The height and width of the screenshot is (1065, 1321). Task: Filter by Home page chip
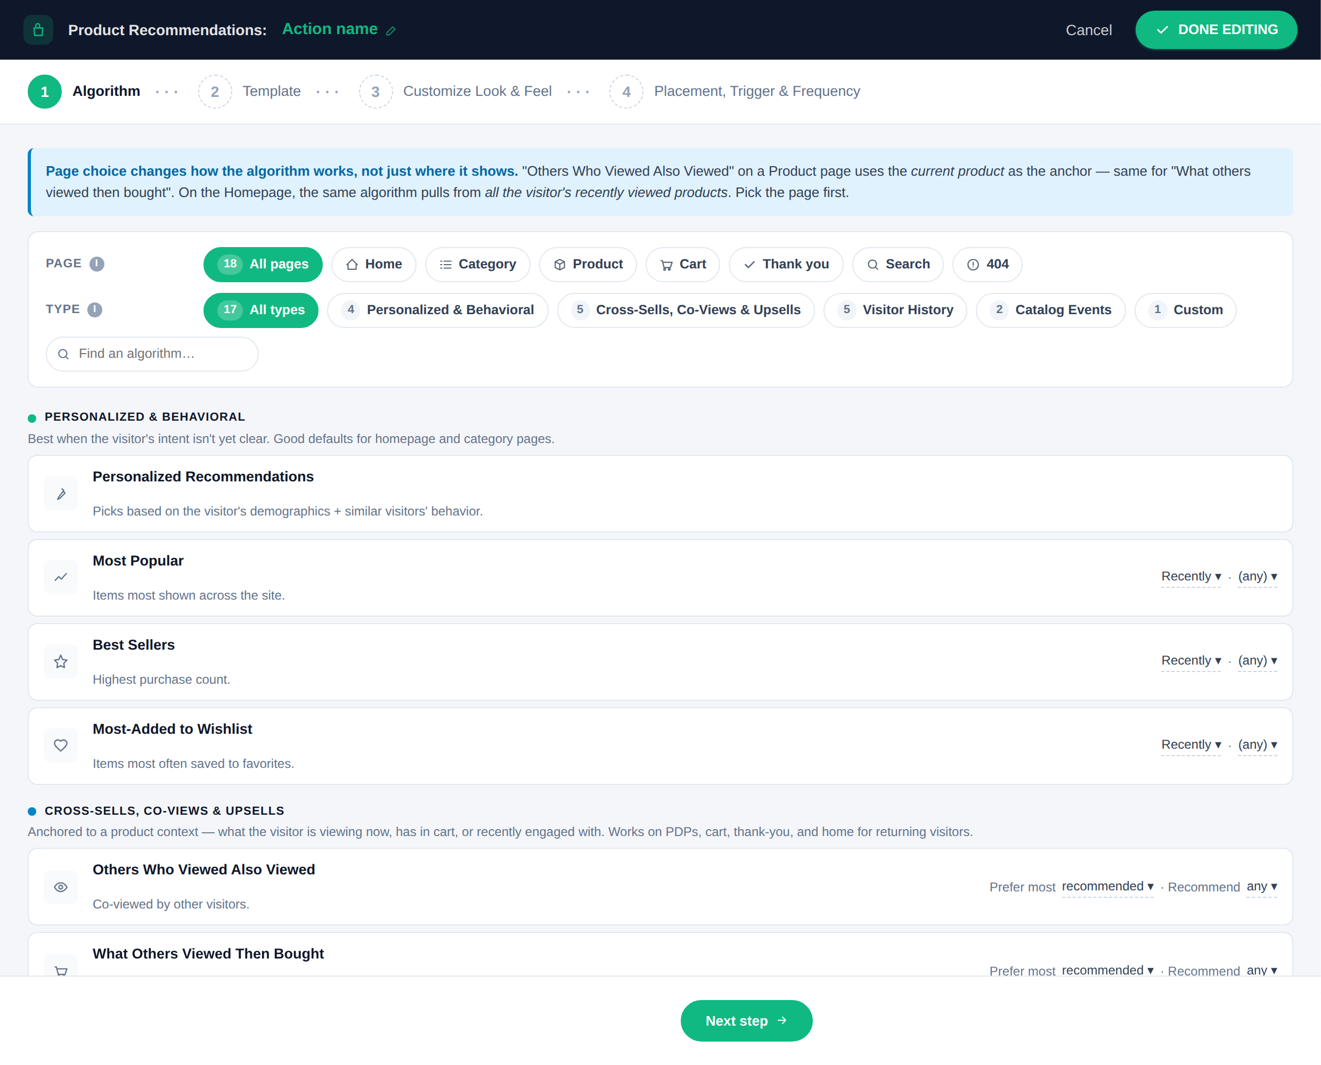click(373, 265)
